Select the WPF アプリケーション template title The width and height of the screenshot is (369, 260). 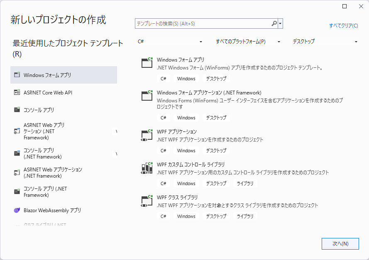pos(177,131)
